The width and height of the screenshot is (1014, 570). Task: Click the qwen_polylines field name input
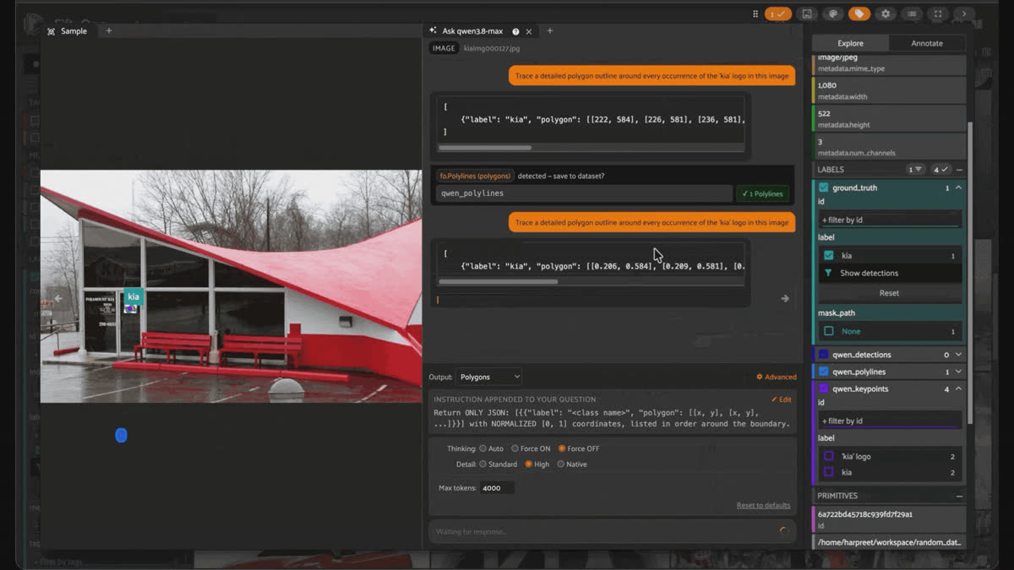click(584, 193)
